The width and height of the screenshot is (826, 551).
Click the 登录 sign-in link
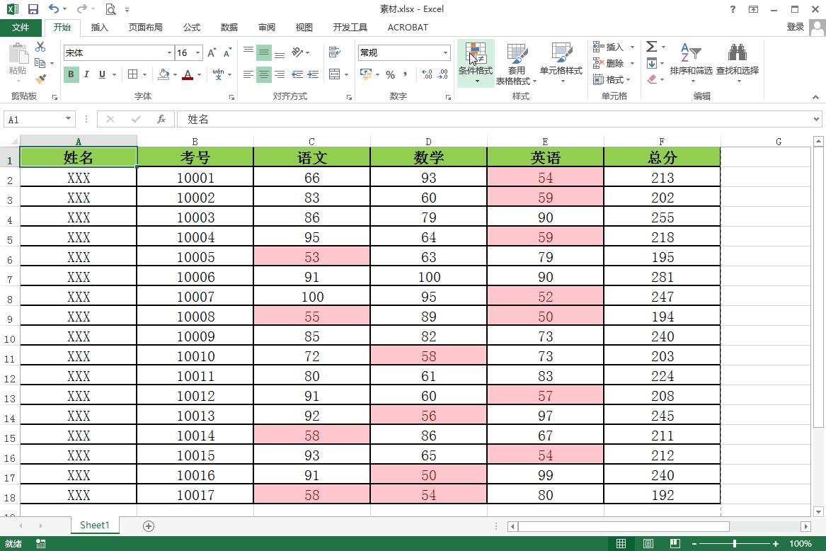coord(795,27)
